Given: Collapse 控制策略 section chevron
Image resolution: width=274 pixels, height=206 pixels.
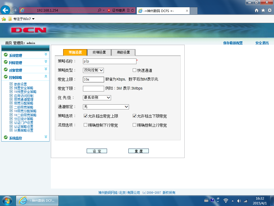Looking at the screenshot, I should [46, 76].
